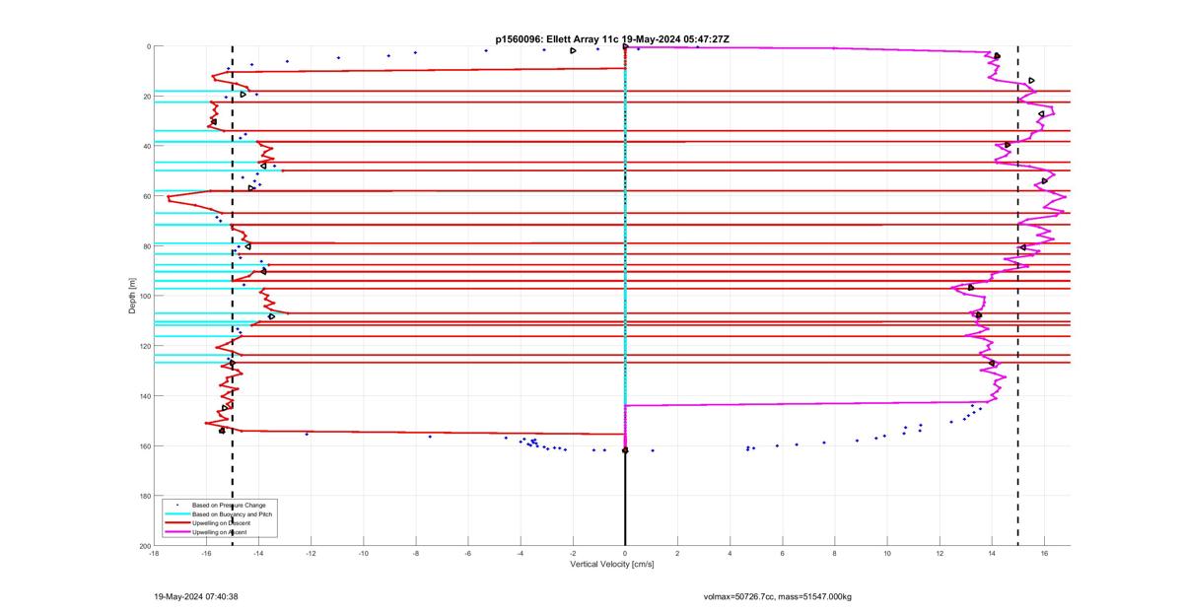Click the x-axis tick label 4
The height and width of the screenshot is (613, 1183).
point(730,553)
